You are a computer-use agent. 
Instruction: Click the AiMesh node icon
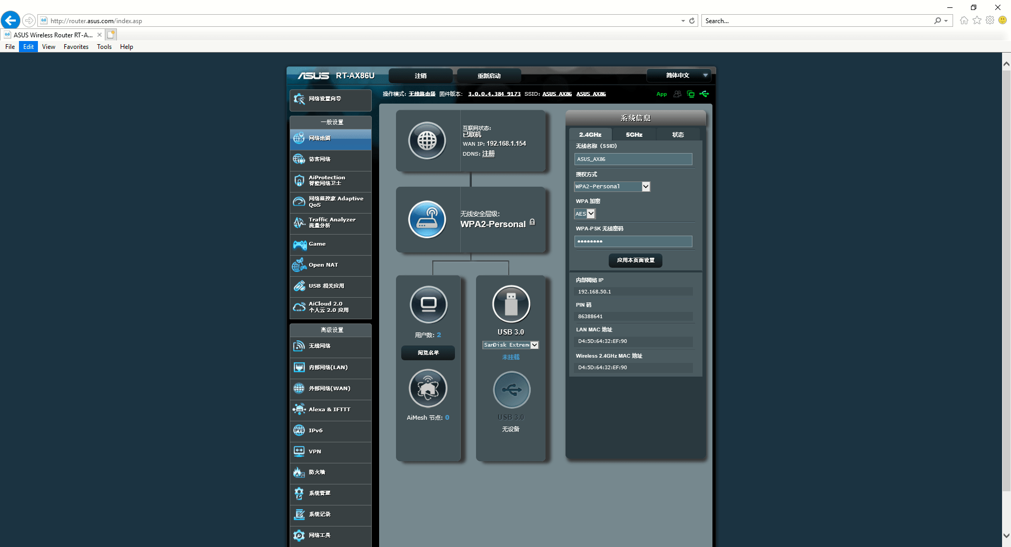coord(428,389)
